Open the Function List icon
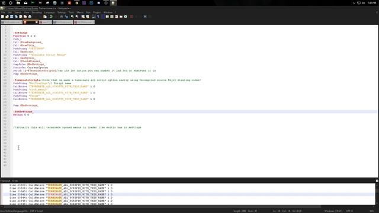The height and width of the screenshot is (213, 379). [x=117, y=17]
